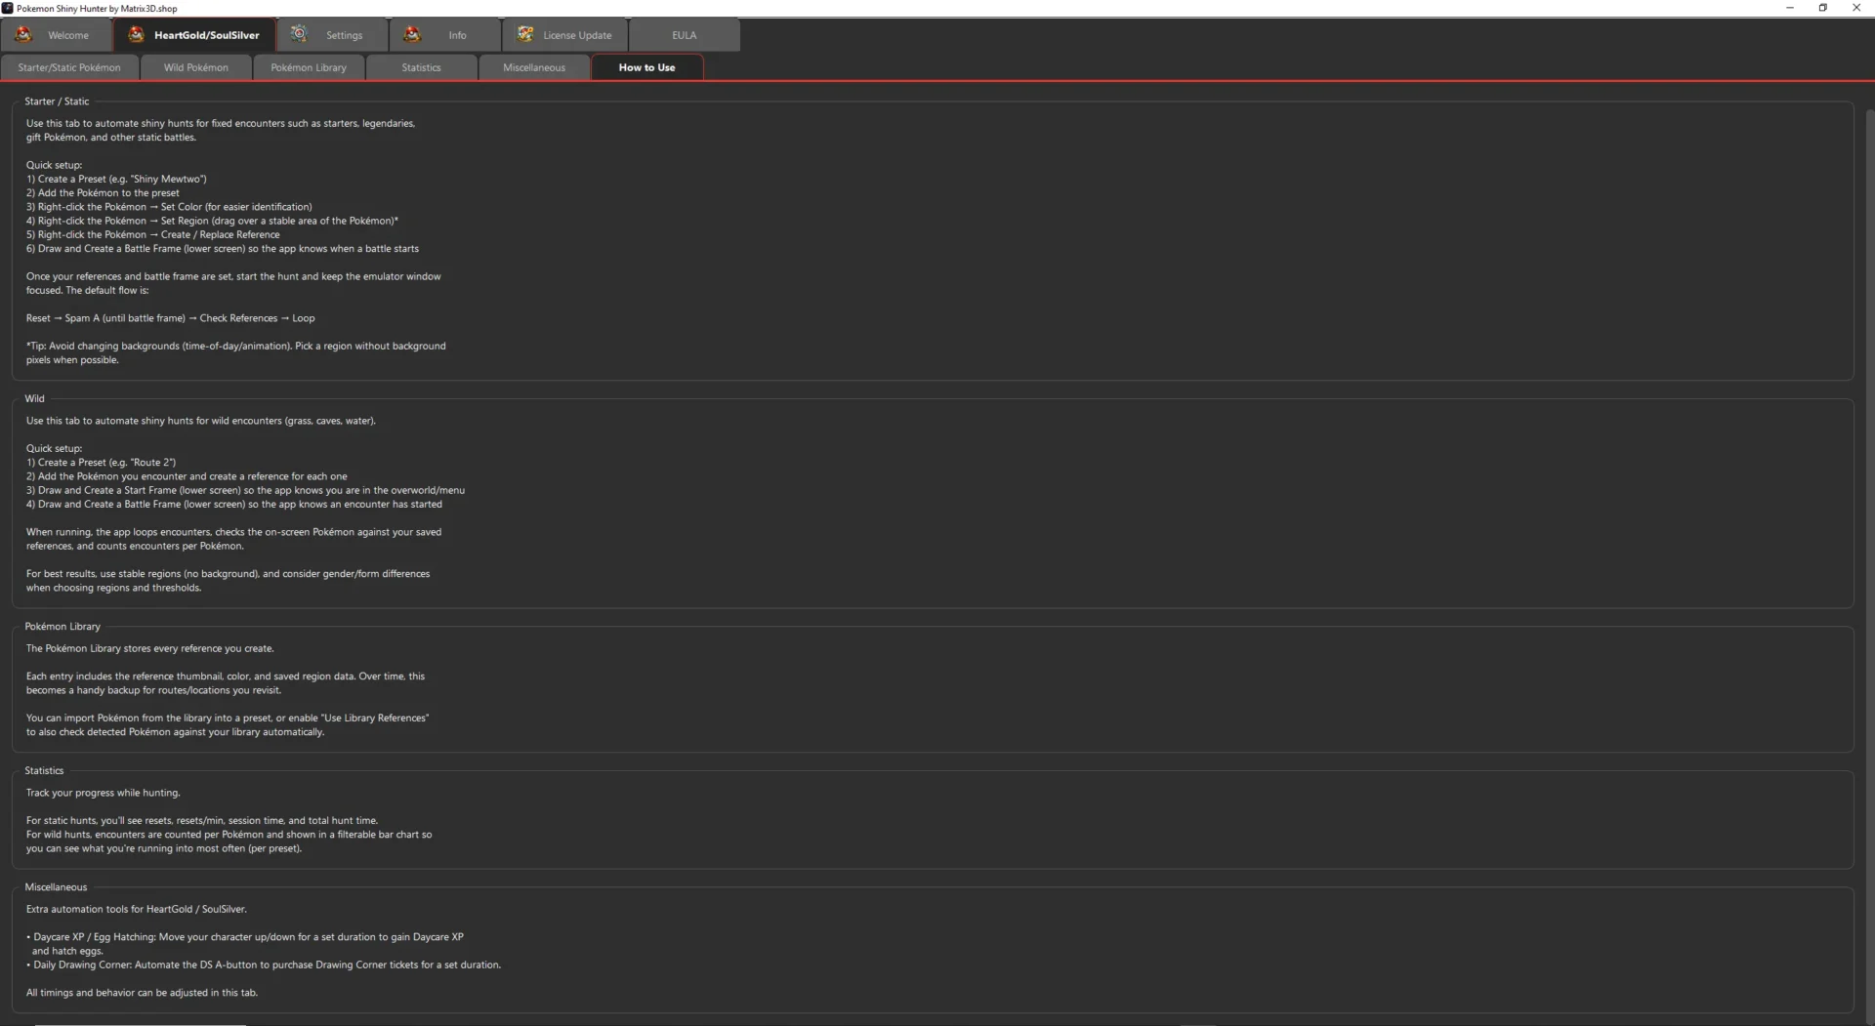Click the Pokéball icon on Welcome tab

pos(23,34)
